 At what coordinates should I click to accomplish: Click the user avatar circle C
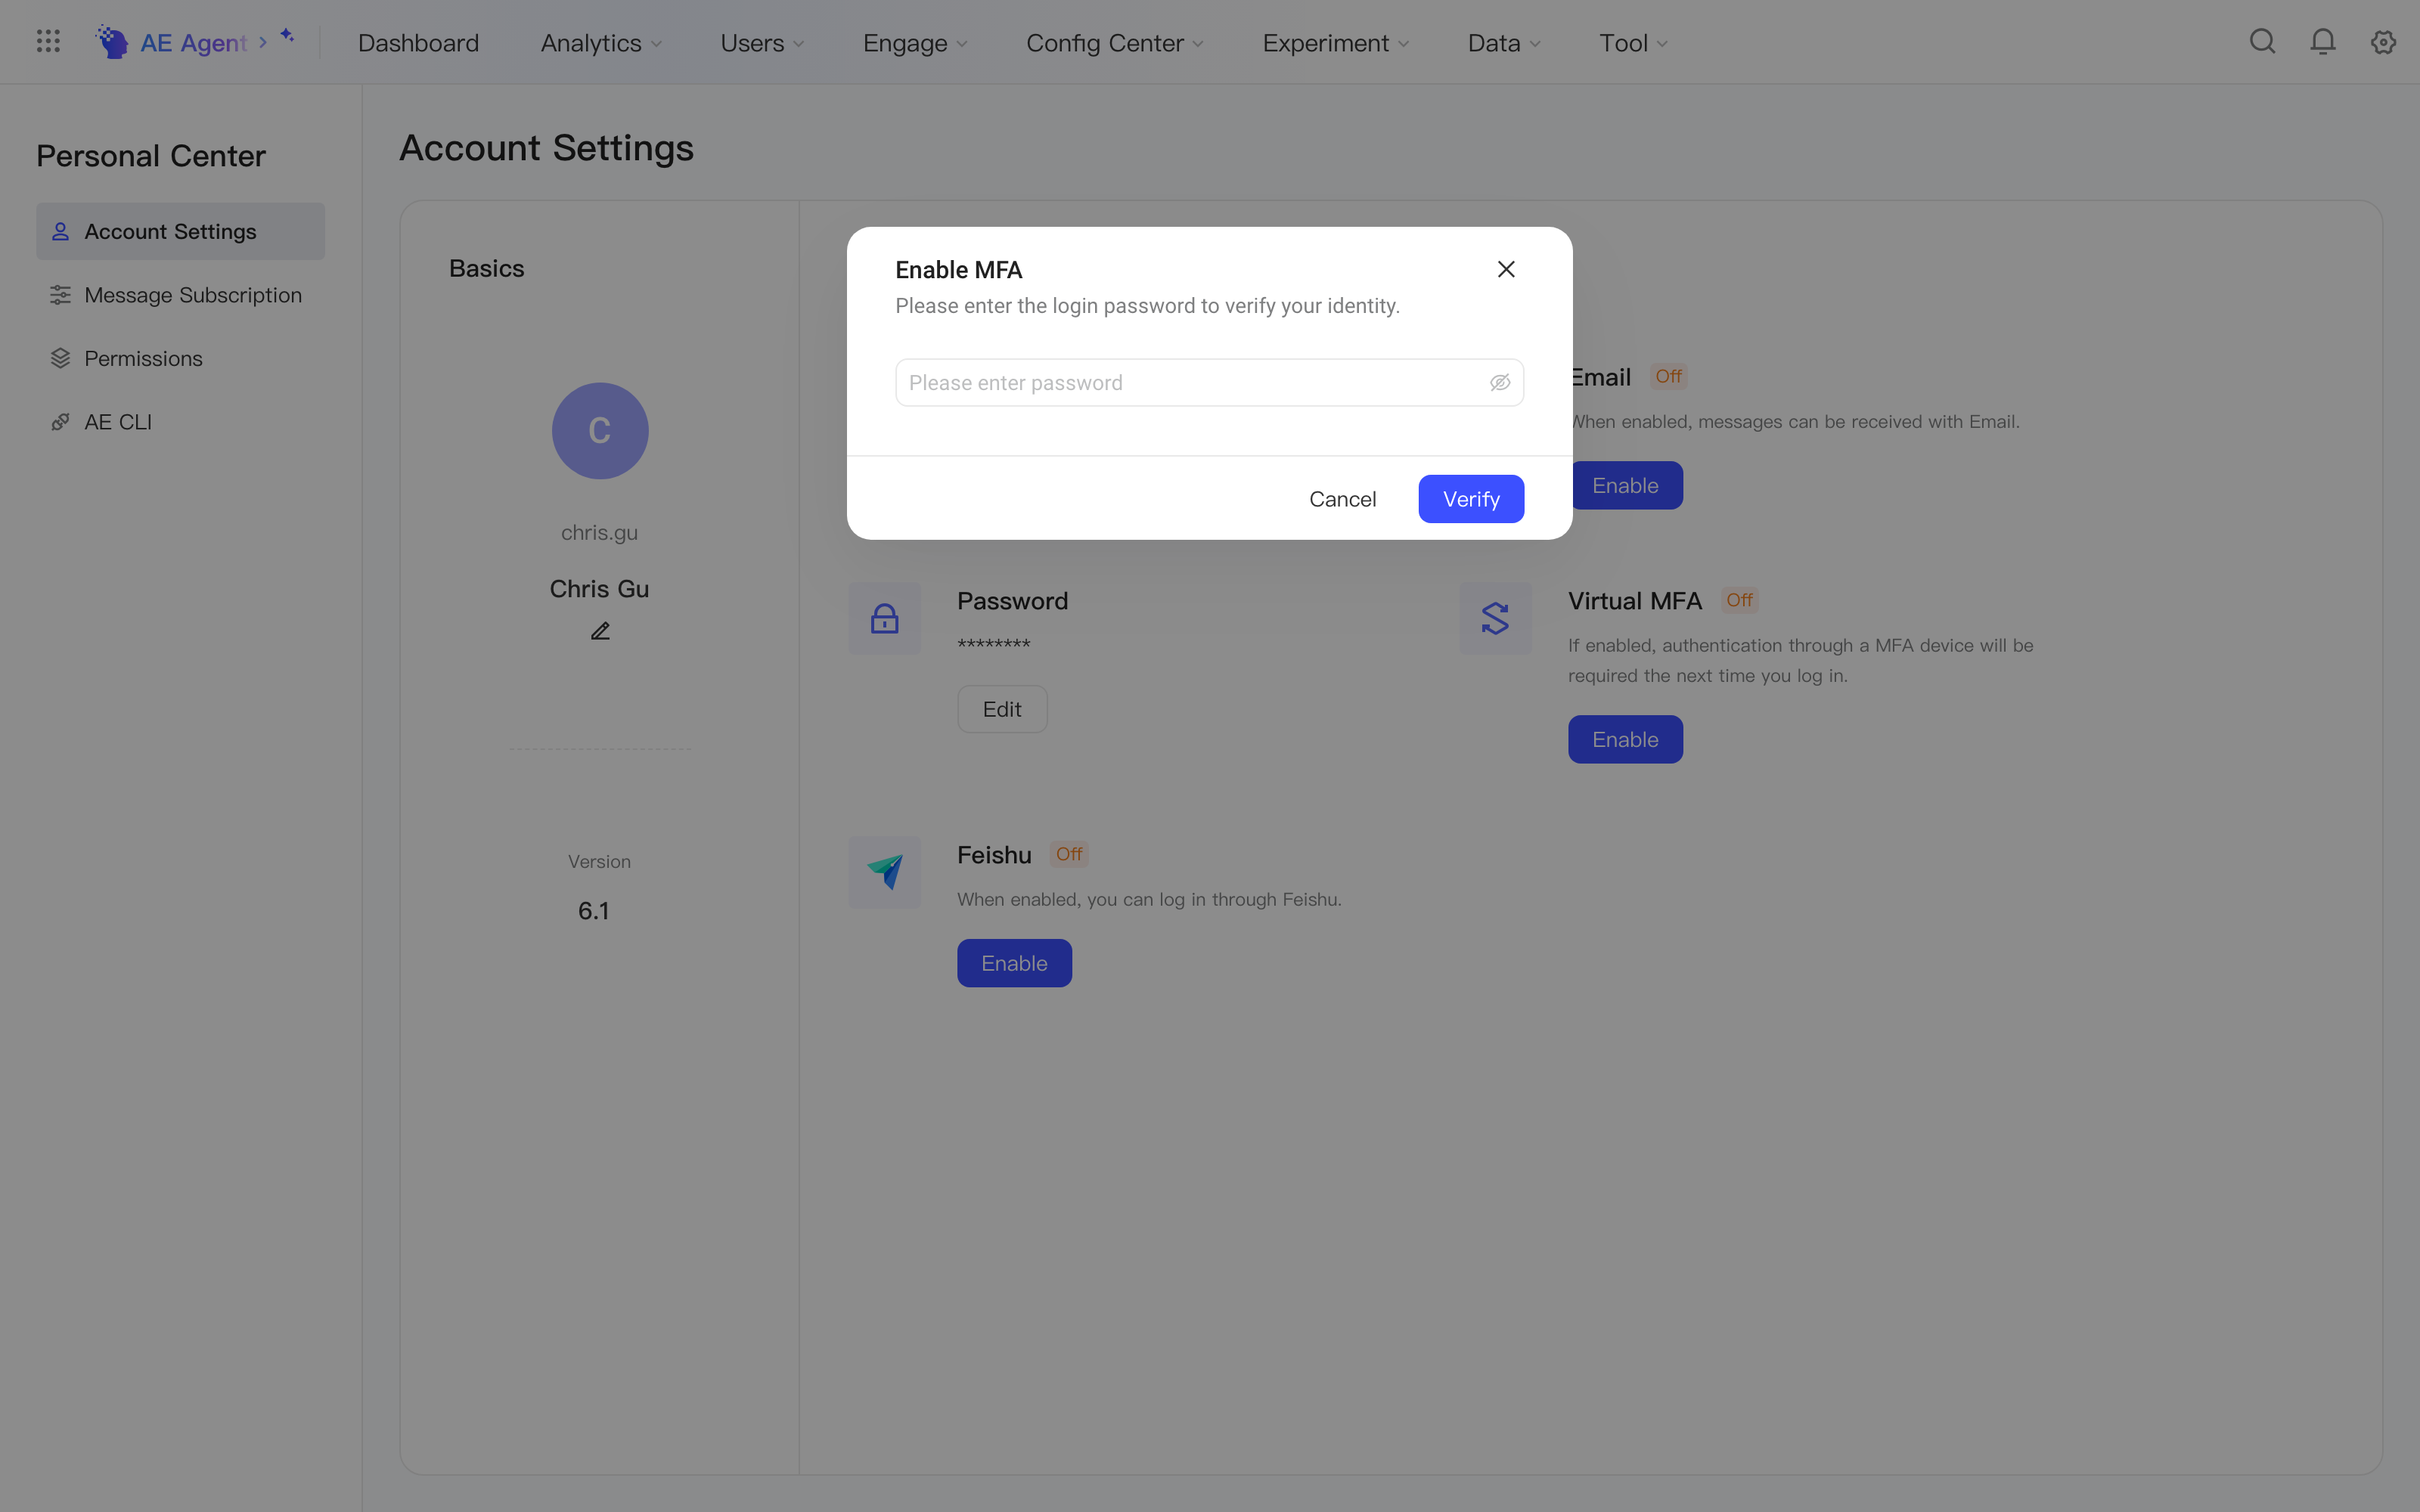tap(600, 431)
